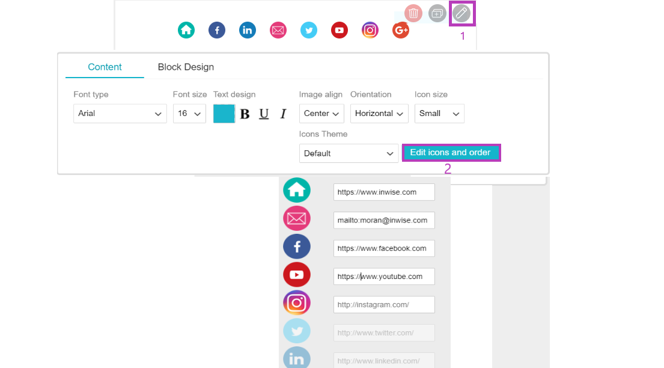This screenshot has height=368, width=664.
Task: Click the delete trash icon
Action: 413,13
